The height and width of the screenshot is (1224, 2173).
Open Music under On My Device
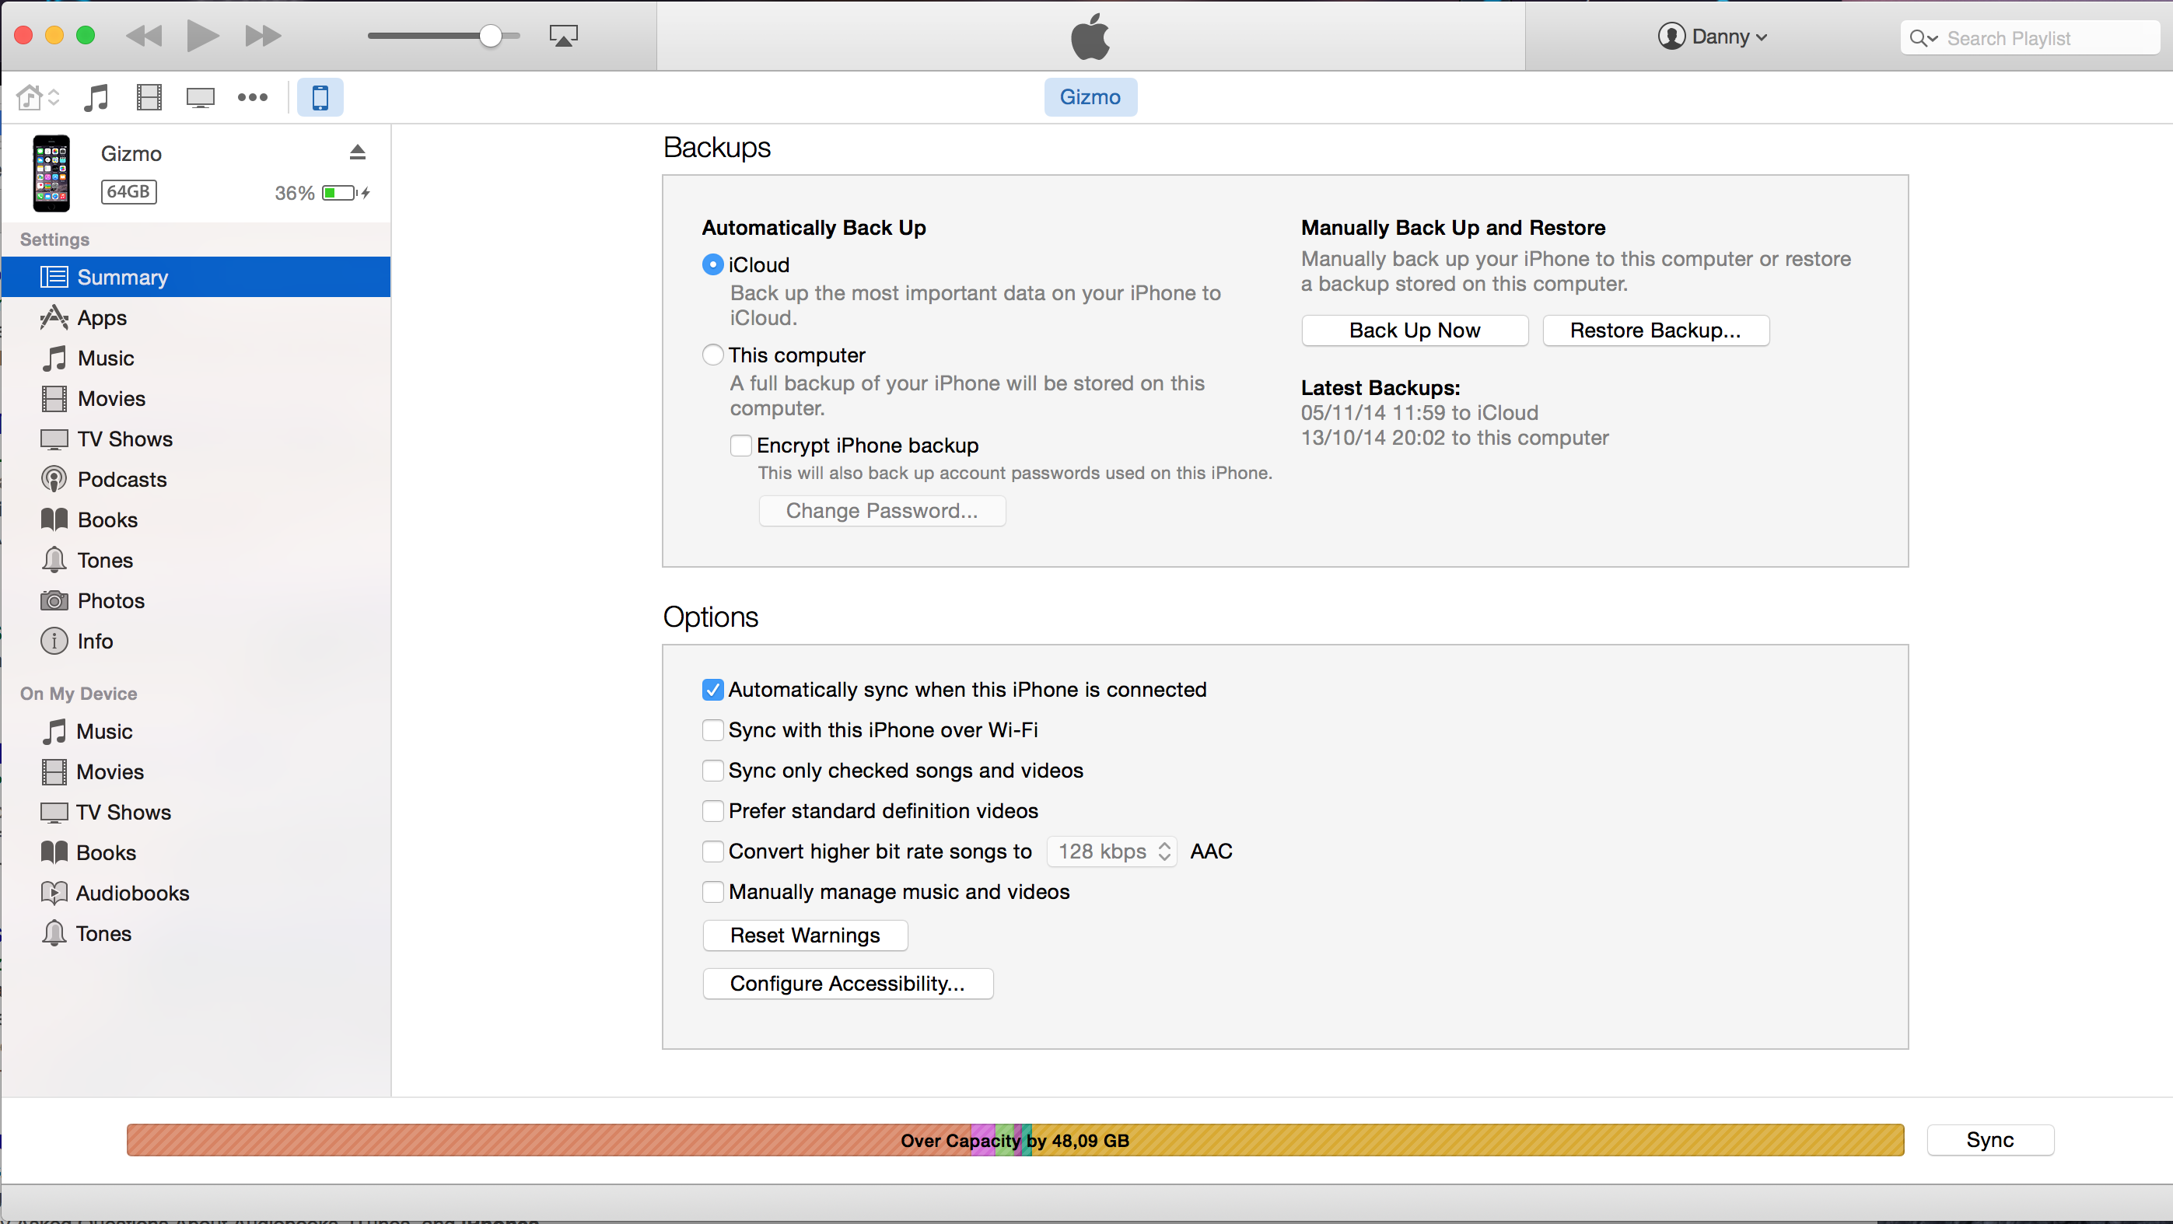pyautogui.click(x=196, y=731)
